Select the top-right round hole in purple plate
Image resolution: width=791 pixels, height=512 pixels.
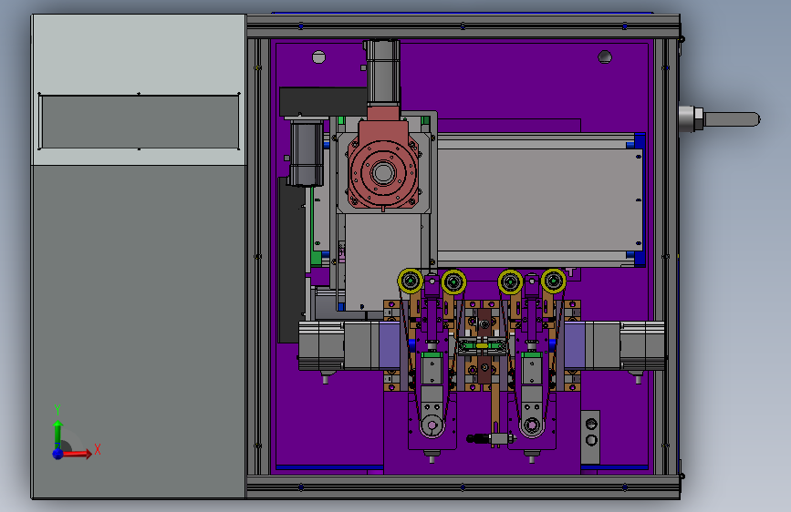[605, 57]
